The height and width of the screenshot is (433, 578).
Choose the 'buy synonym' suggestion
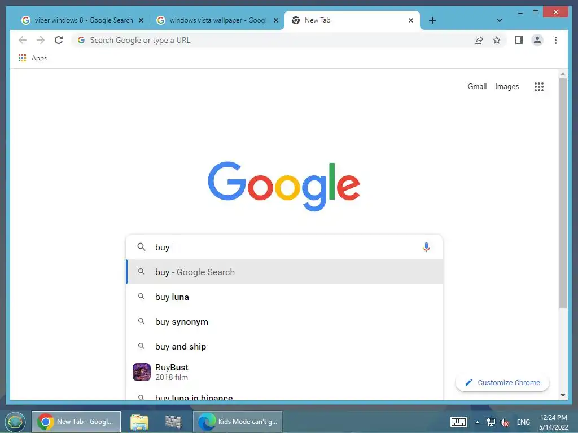click(x=284, y=321)
